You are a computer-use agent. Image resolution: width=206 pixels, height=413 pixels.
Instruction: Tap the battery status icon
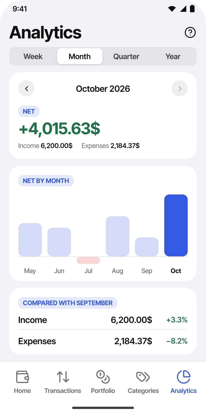pyautogui.click(x=192, y=9)
